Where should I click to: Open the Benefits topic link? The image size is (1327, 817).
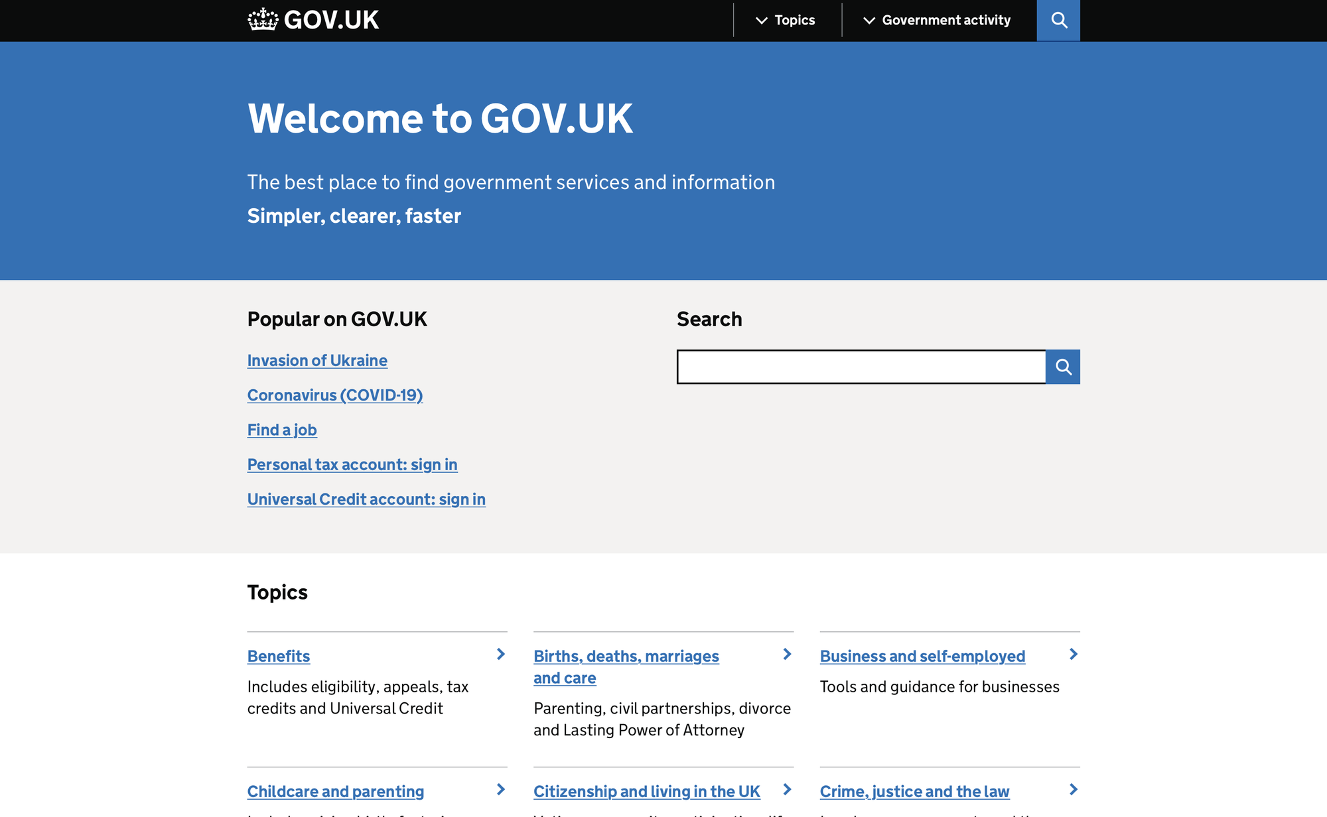279,656
